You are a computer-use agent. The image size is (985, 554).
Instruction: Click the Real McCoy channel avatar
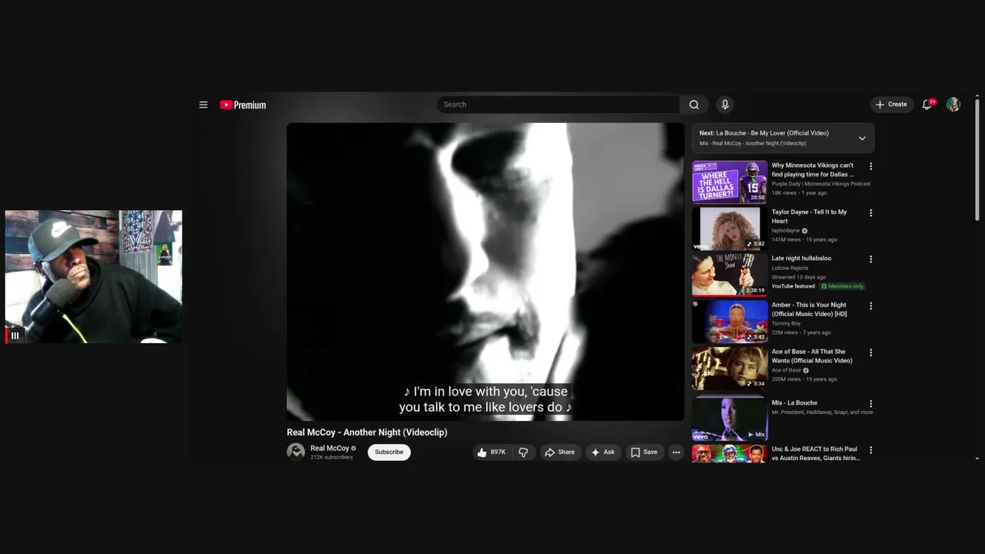(x=296, y=452)
